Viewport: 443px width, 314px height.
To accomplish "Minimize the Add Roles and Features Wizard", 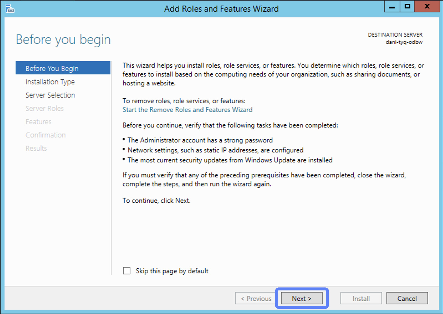I will click(x=392, y=7).
